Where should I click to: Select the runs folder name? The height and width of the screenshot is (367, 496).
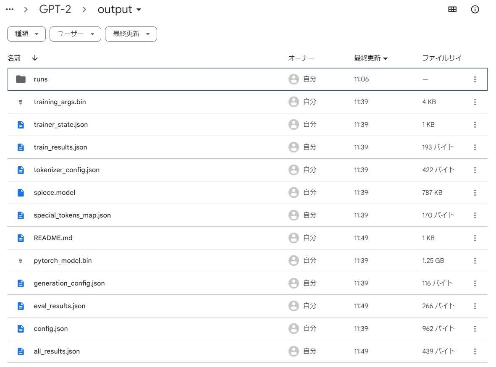point(40,79)
